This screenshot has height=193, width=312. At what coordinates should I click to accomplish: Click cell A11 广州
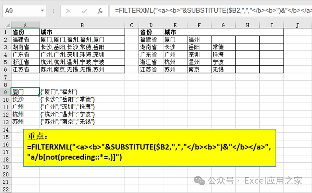[x=25, y=107]
